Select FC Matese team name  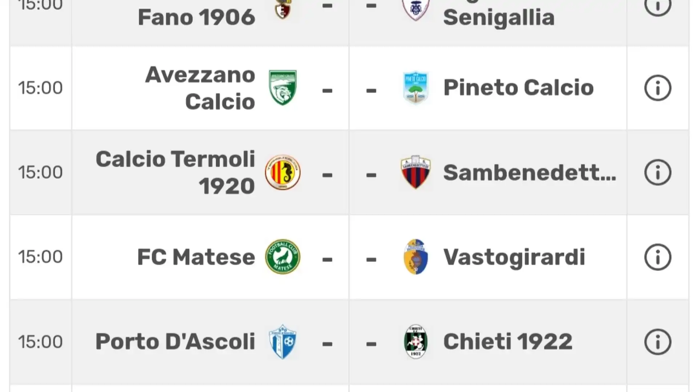196,257
